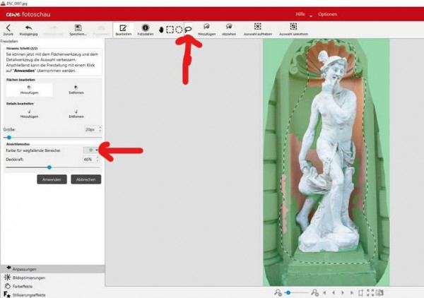424x298 pixels.
Task: Activate Flächen bearbeiten Entfernen tool
Action: [x=76, y=90]
